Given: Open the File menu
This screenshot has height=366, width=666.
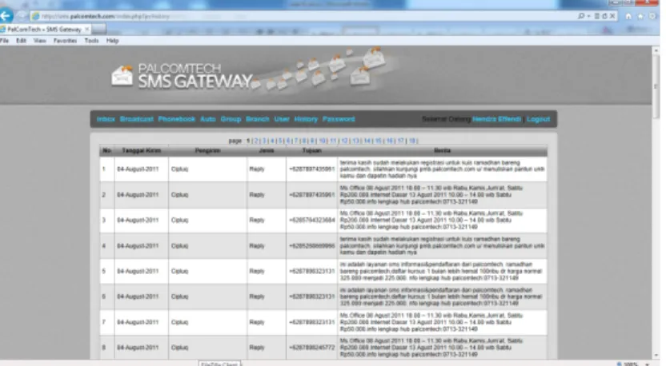Looking at the screenshot, I should tap(4, 41).
